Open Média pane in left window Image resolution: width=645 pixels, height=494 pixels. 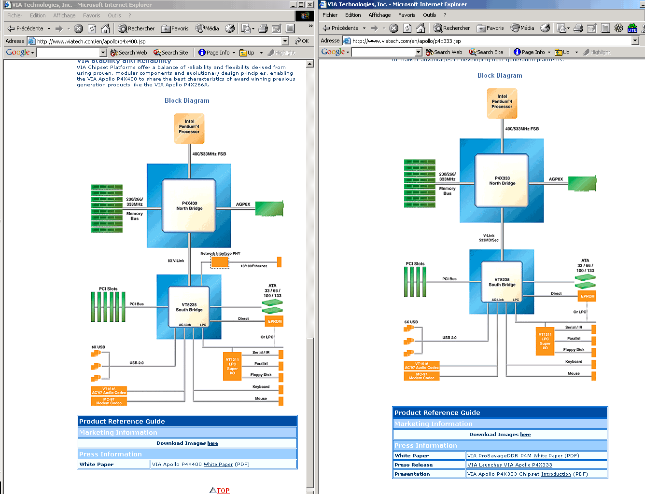click(x=207, y=28)
